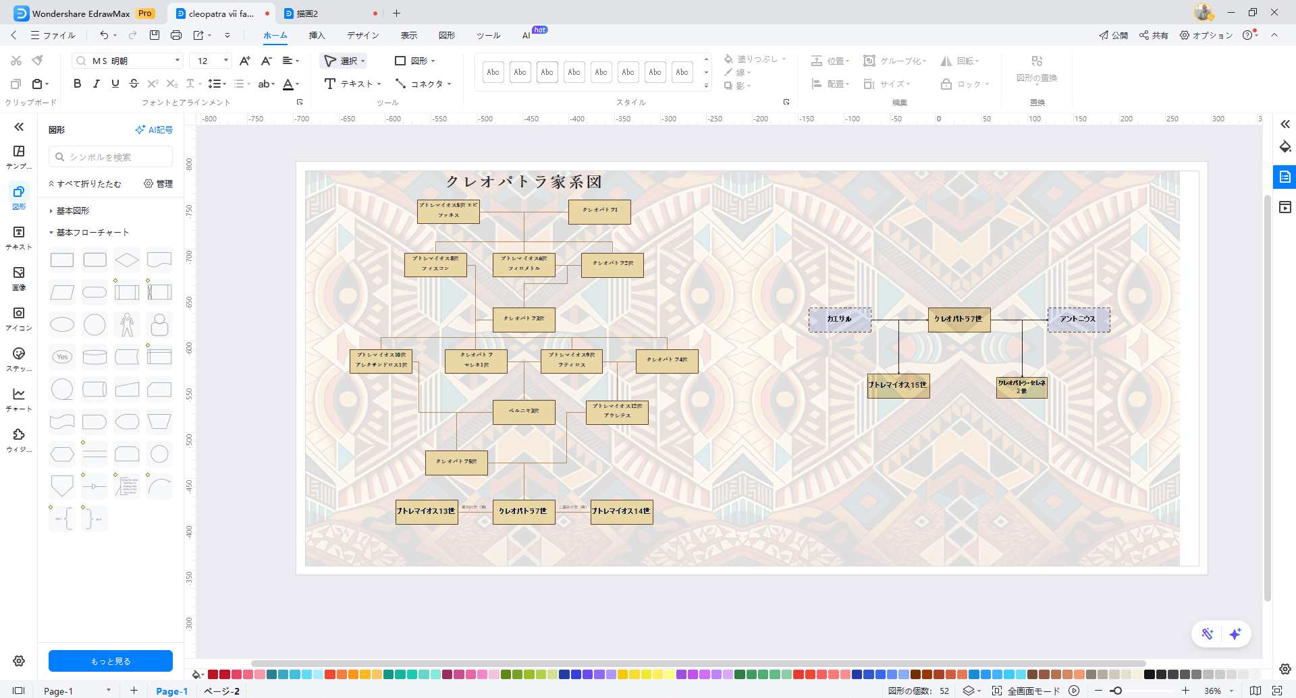Viewport: 1296px width, 698px height.
Task: Toggle italic formatting
Action: click(x=96, y=84)
